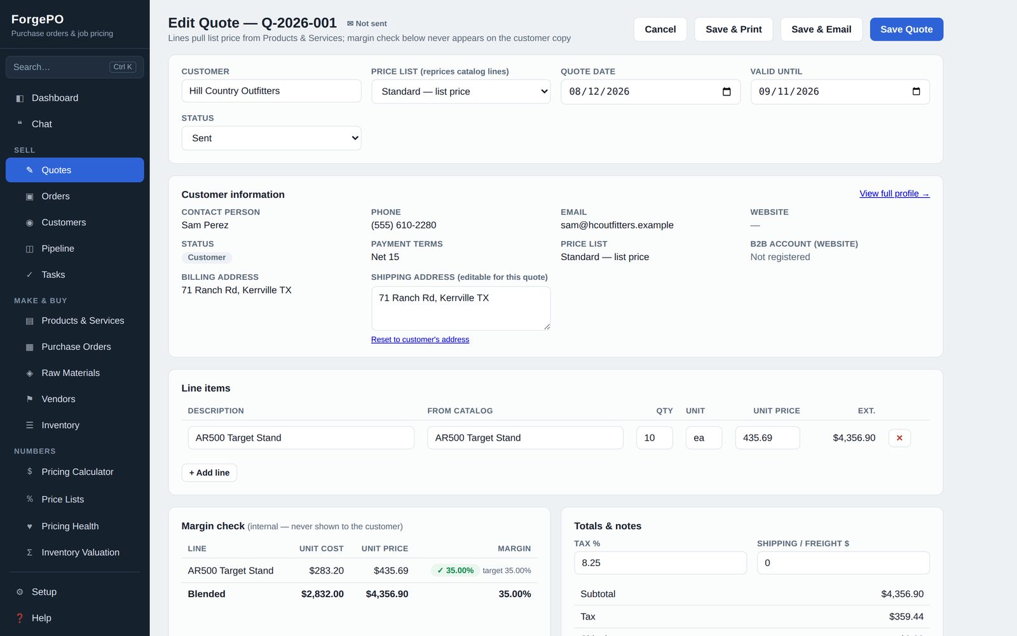Go to Chat in sidebar

coord(75,124)
